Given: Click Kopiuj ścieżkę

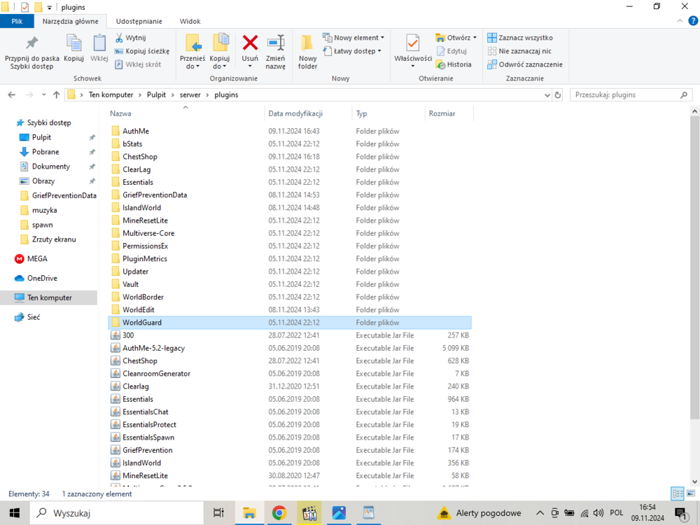Looking at the screenshot, I should (142, 51).
